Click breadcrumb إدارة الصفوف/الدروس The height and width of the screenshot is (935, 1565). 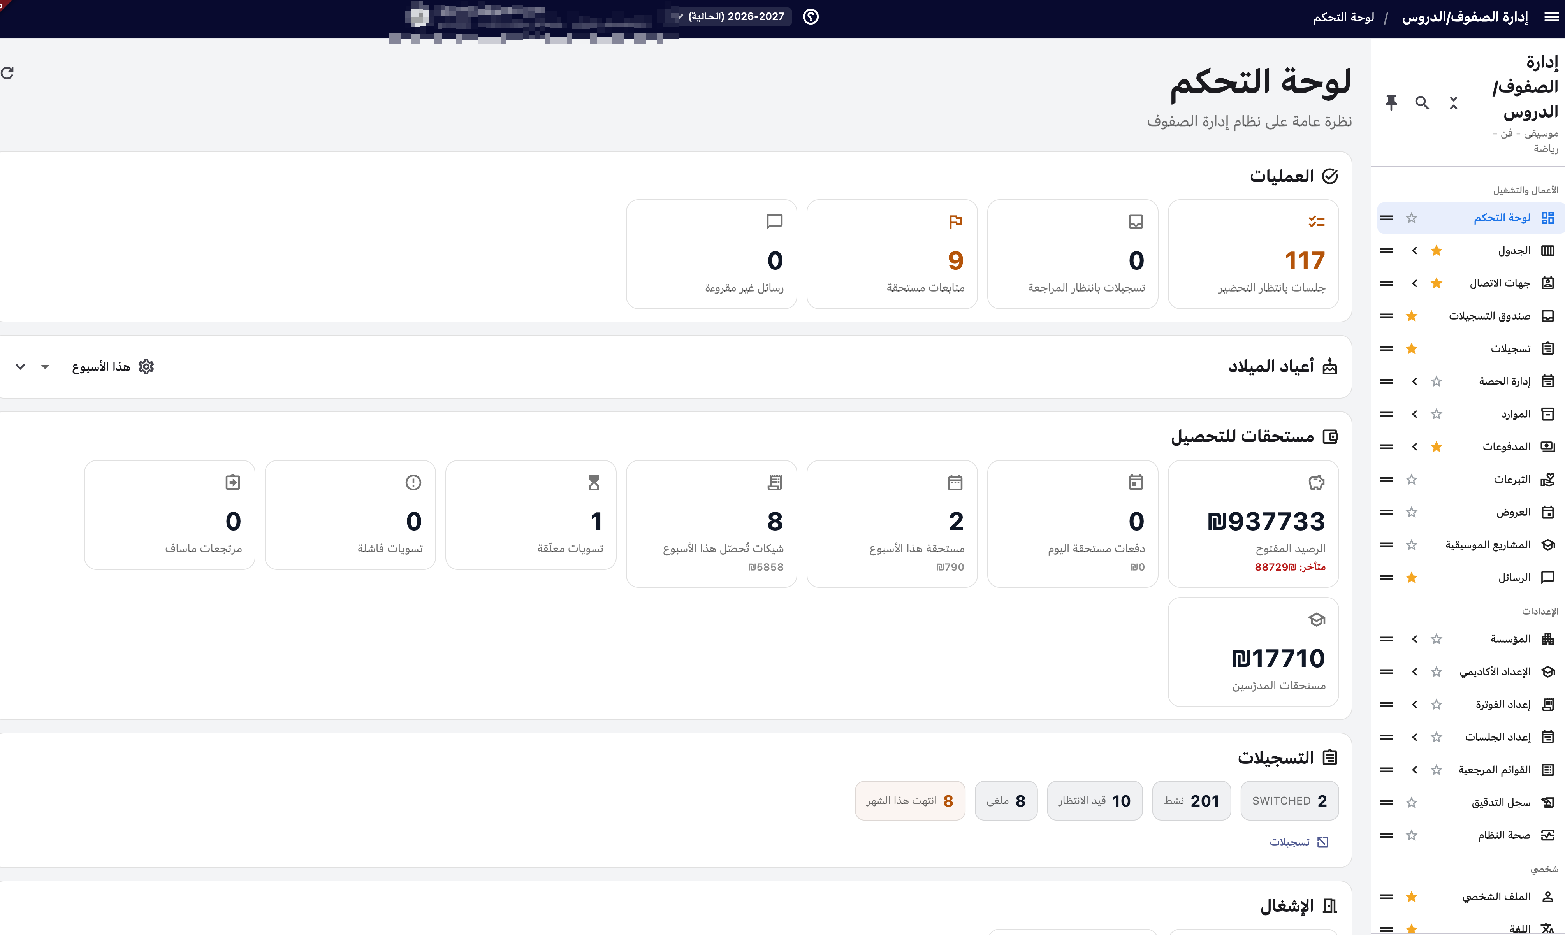pyautogui.click(x=1465, y=17)
